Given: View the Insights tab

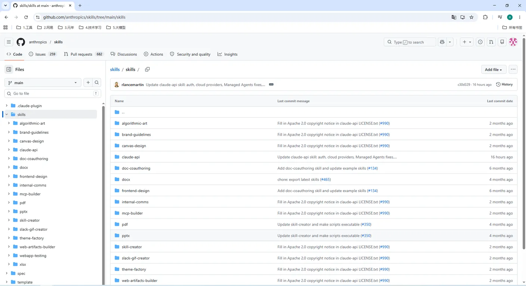Looking at the screenshot, I should click(227, 54).
